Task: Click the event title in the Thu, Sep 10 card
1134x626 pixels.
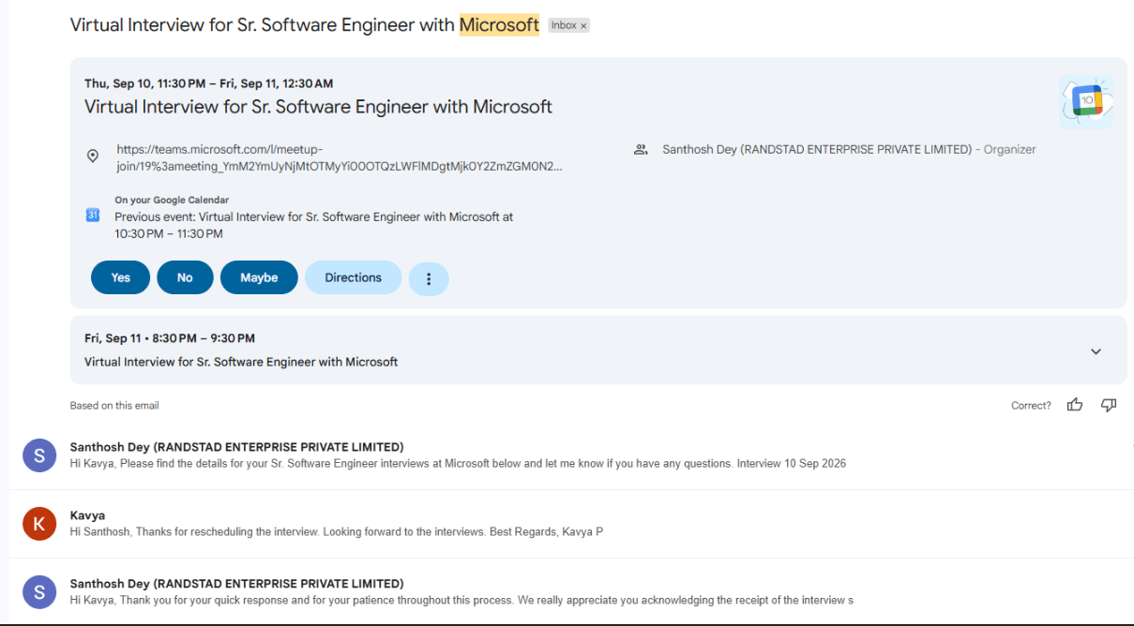Action: (318, 107)
